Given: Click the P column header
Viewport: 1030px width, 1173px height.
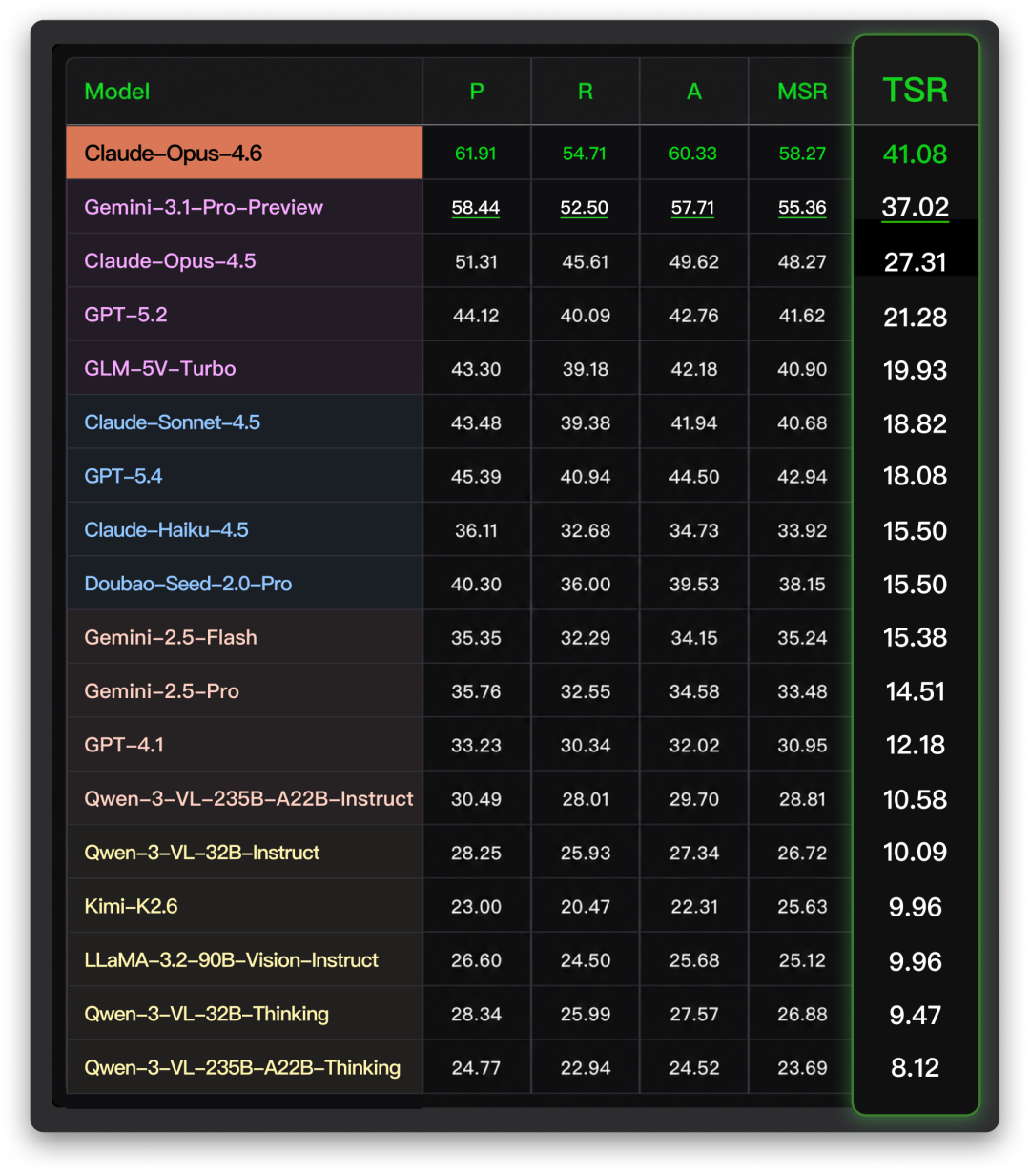Looking at the screenshot, I should tap(477, 92).
